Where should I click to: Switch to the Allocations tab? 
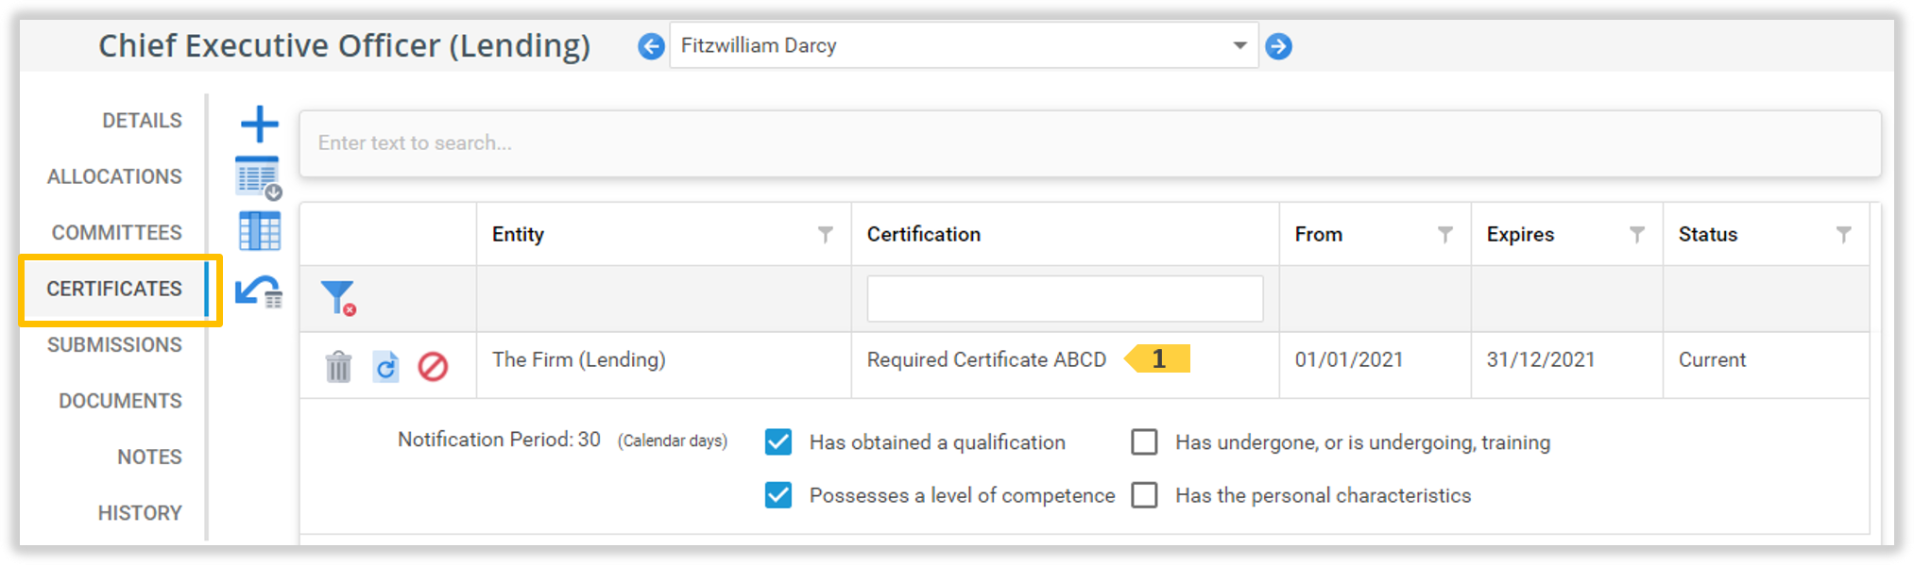coord(114,176)
